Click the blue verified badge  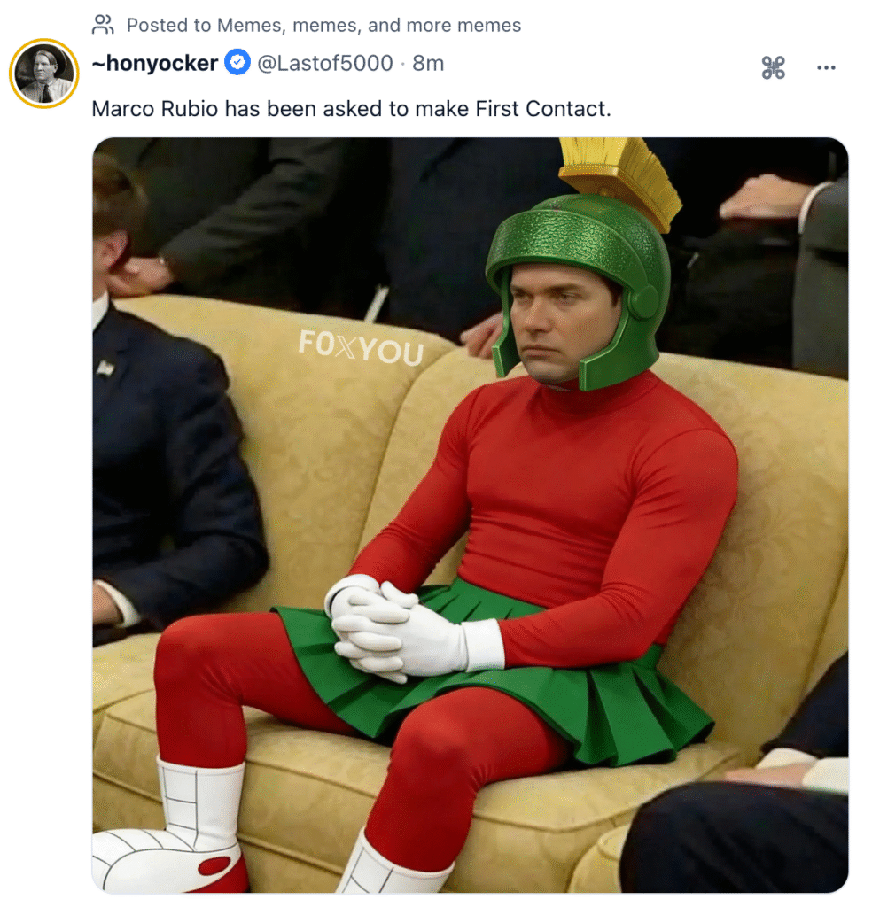pyautogui.click(x=237, y=63)
